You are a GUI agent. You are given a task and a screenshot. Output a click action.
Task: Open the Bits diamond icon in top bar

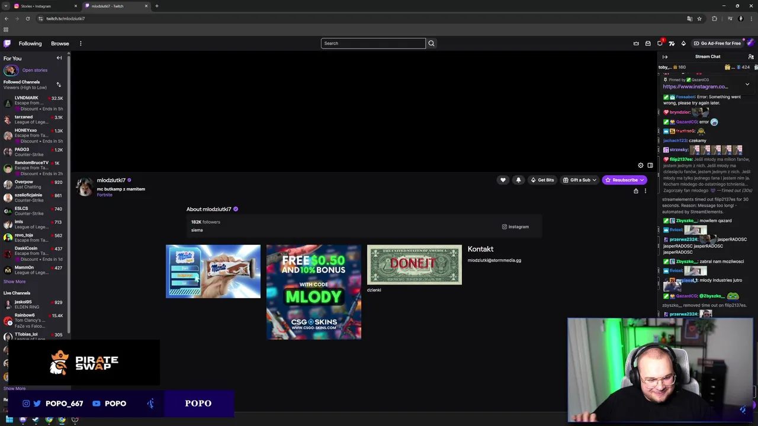(683, 43)
